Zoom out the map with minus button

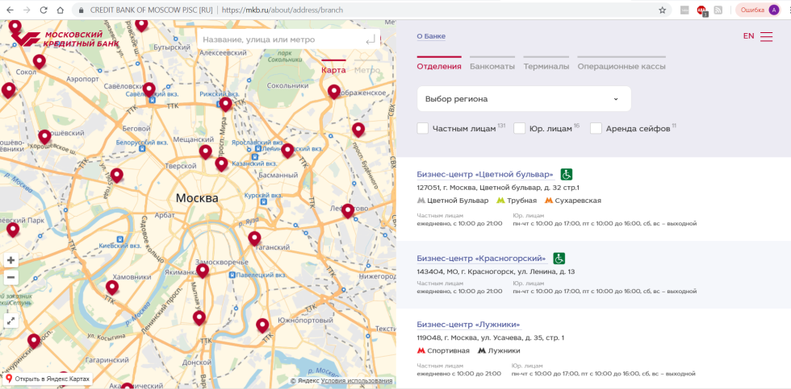click(x=10, y=278)
